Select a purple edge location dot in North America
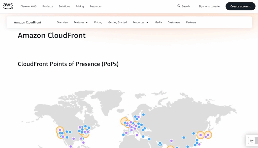 click(x=73, y=138)
